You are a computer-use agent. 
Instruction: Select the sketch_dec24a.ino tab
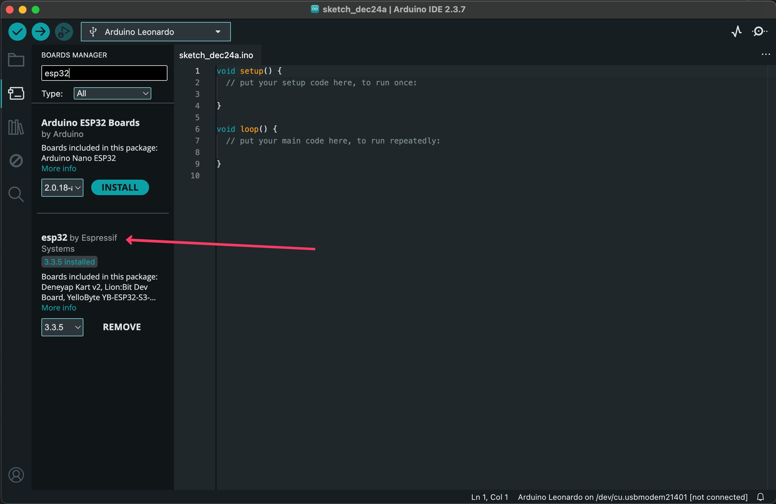216,55
